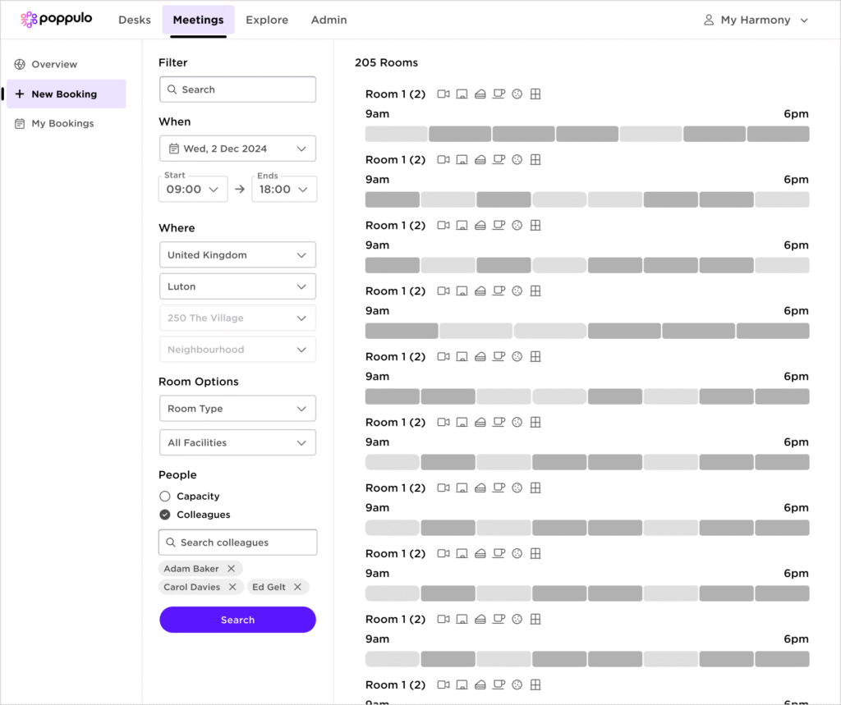The height and width of the screenshot is (705, 841).
Task: Remove Ed Gelt colleague chip
Action: [x=297, y=587]
